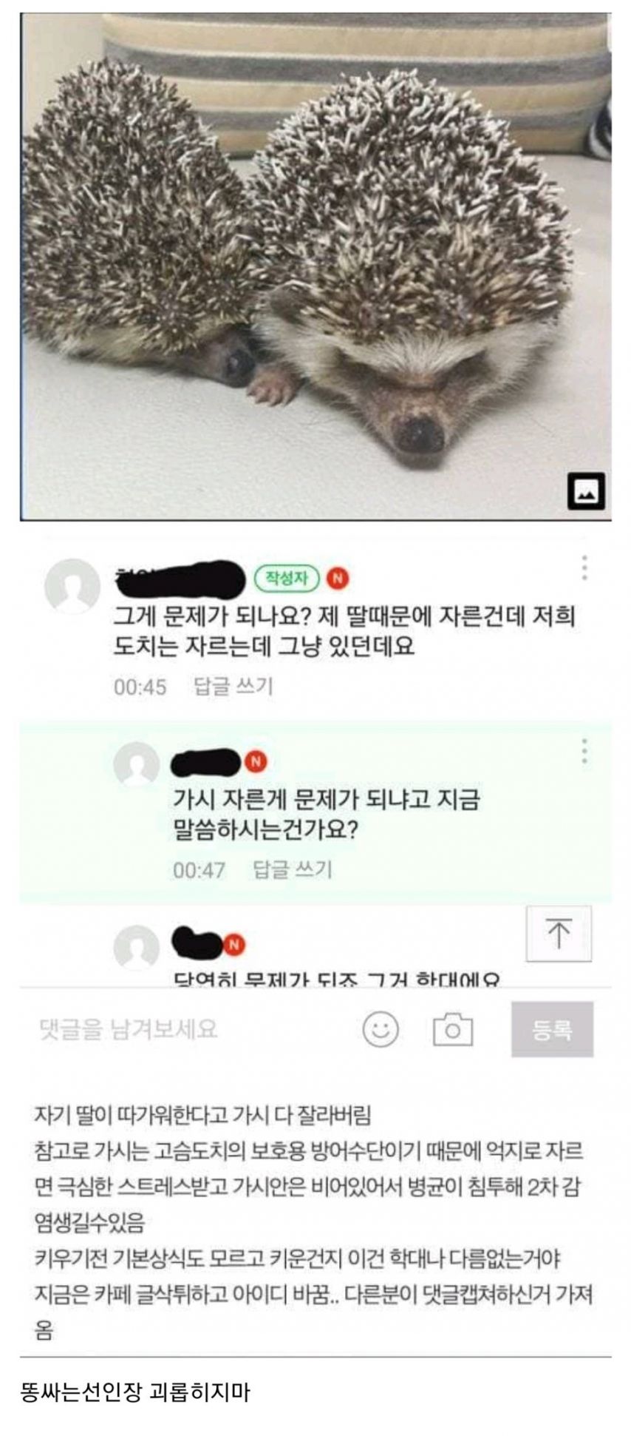Click the red N badge beside 작성자

pyautogui.click(x=338, y=578)
